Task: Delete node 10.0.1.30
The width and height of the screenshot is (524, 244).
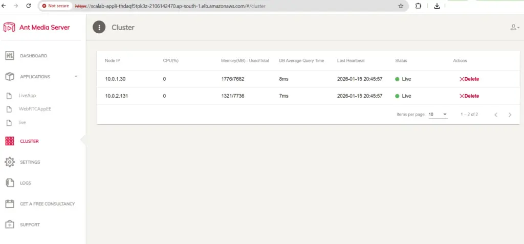Action: (x=469, y=79)
